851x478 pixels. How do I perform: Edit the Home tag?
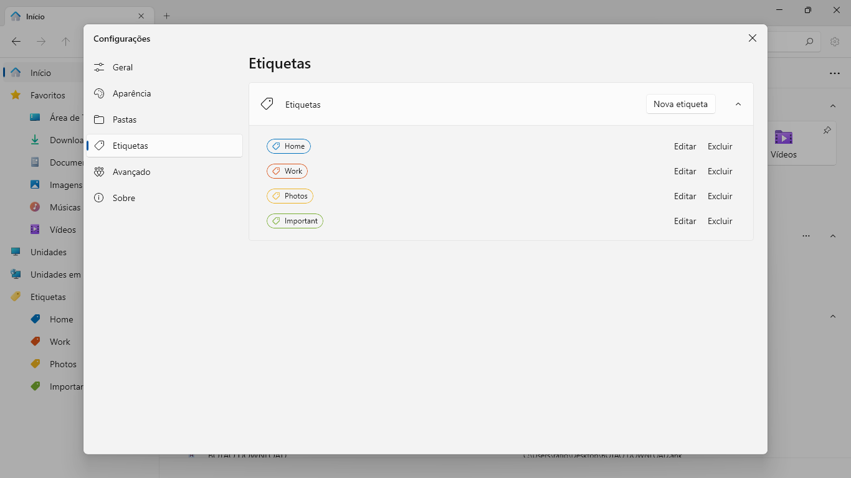[x=685, y=146]
